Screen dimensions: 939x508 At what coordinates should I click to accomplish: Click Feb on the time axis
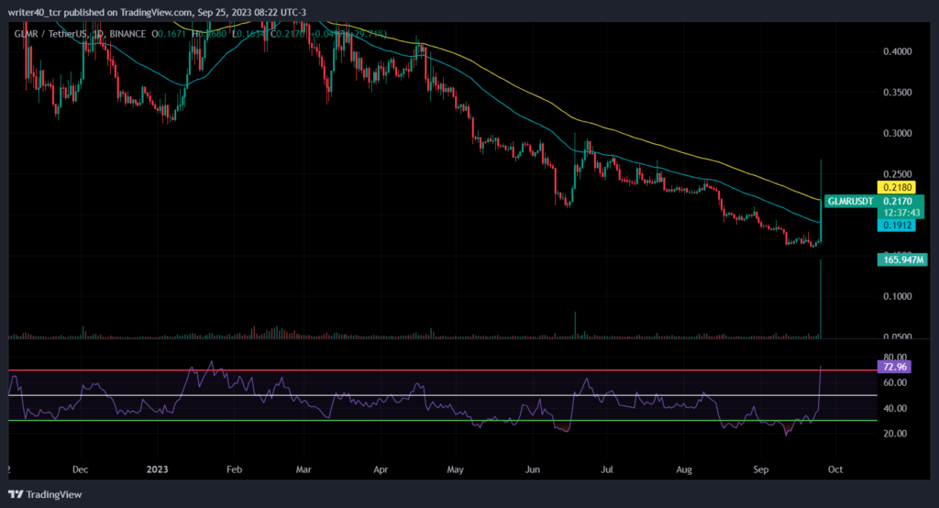(x=234, y=469)
